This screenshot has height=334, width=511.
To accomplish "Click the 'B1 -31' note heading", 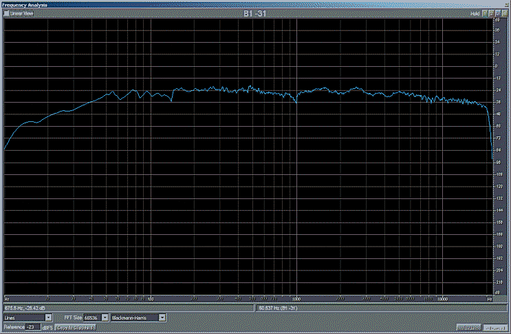I will 255,14.
